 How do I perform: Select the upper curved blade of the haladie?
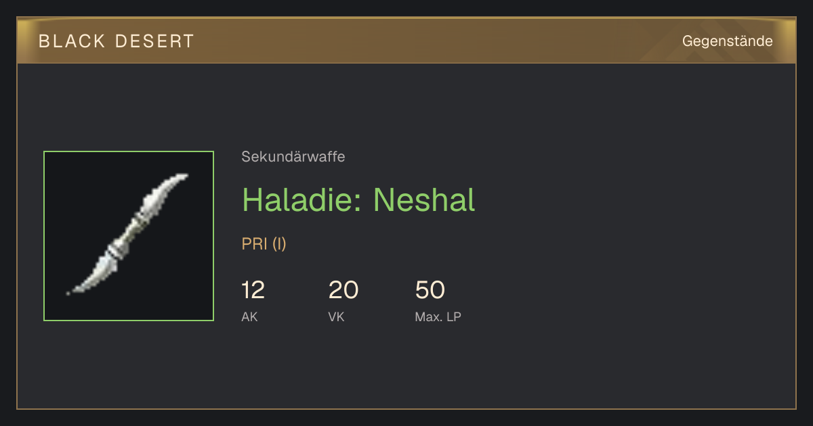pos(166,195)
